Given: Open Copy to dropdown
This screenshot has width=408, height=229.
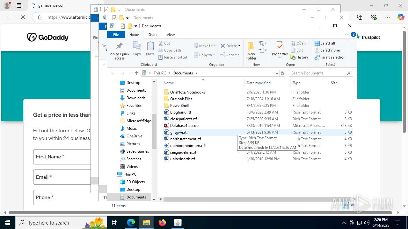Looking at the screenshot, I should point(205,55).
